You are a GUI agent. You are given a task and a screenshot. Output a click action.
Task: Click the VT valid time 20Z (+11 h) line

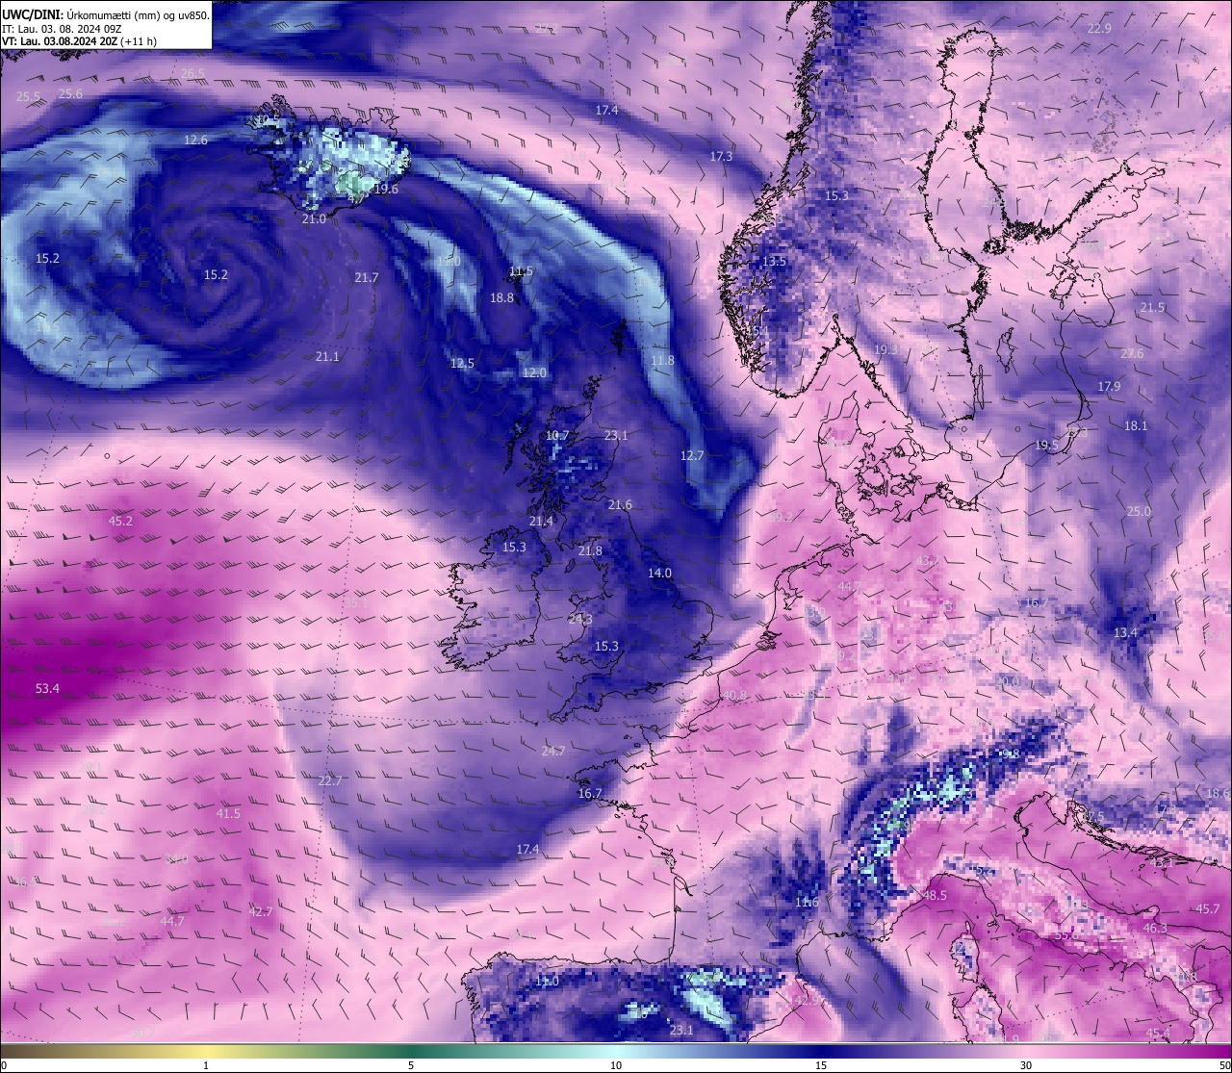79,41
